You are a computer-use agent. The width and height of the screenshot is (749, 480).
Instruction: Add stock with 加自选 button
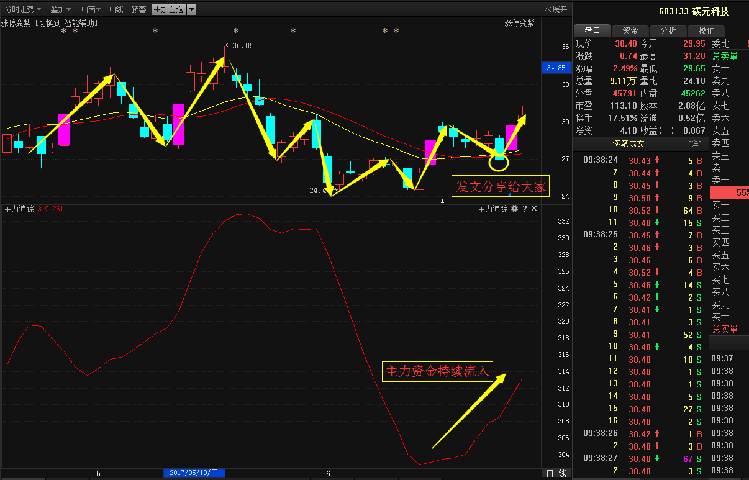coord(168,9)
